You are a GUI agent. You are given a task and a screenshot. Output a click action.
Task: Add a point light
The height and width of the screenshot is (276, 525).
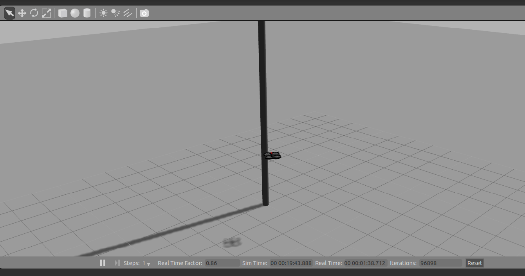click(103, 13)
